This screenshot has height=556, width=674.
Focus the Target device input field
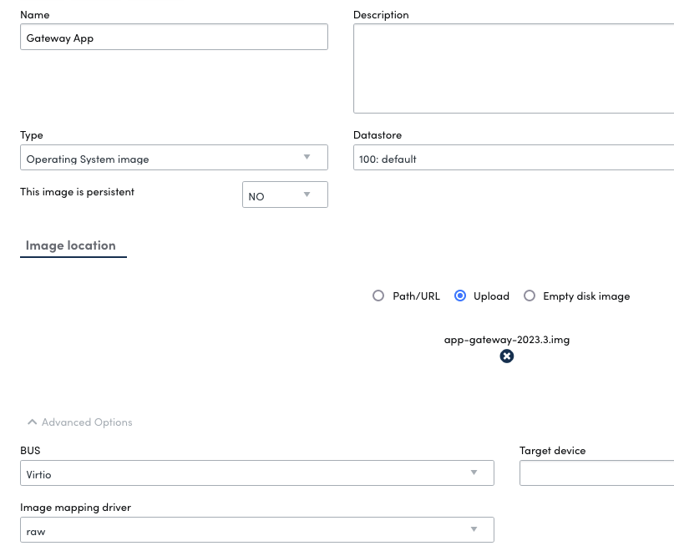[x=595, y=473]
